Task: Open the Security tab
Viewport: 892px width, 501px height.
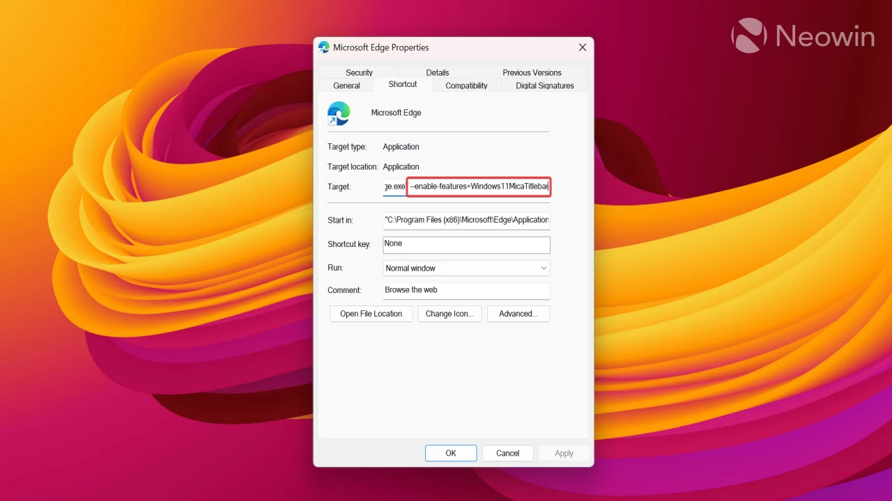Action: click(359, 72)
